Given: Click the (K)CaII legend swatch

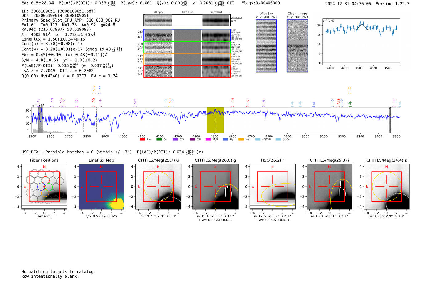Looking at the screenshot, I should pyautogui.click(x=258, y=139).
